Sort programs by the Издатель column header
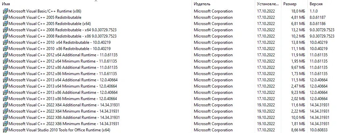This screenshot has width=337, height=133. point(202,4)
